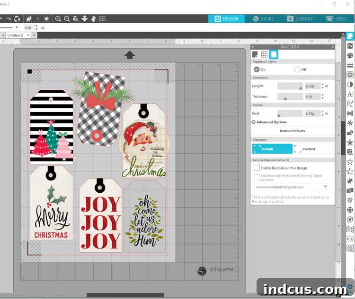355x299 pixels.
Task: Add a new document tab
Action: (34, 35)
